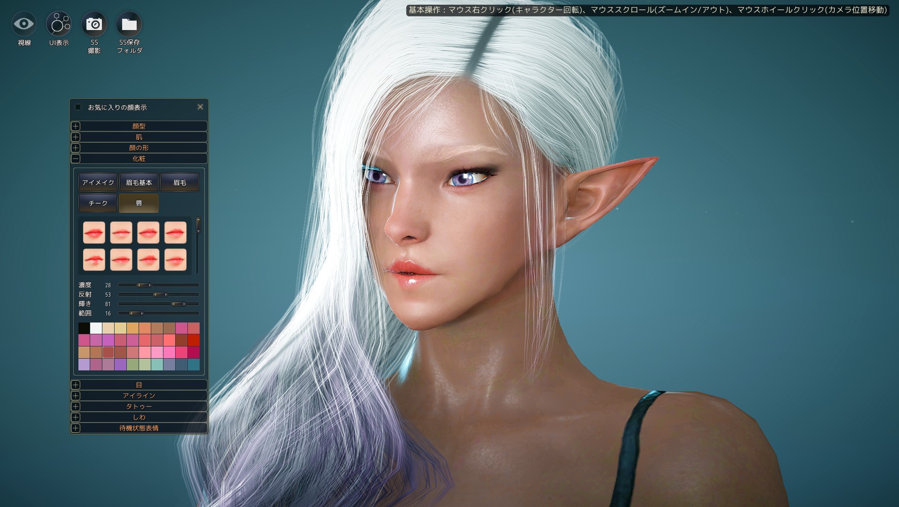The image size is (899, 507).
Task: Click the 反射 slider handle
Action: (161, 294)
